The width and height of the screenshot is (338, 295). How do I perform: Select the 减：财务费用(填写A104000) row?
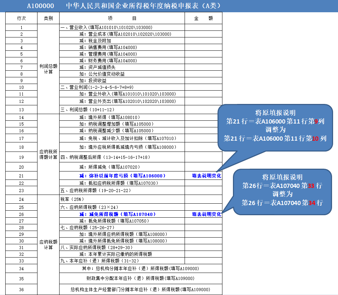(x=122, y=61)
